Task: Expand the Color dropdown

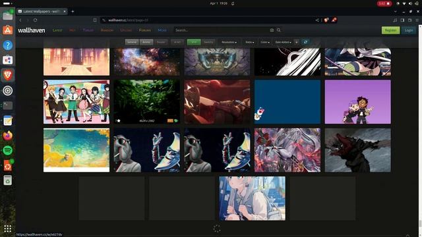Action: (265, 42)
